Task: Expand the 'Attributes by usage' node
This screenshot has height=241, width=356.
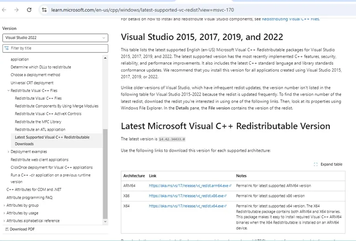Action: pos(4,213)
